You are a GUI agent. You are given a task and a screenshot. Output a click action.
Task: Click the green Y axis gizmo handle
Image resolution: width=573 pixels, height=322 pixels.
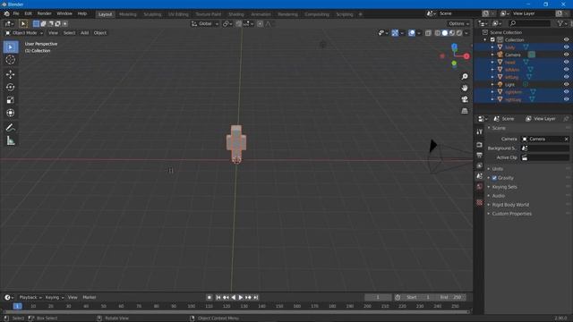(454, 64)
